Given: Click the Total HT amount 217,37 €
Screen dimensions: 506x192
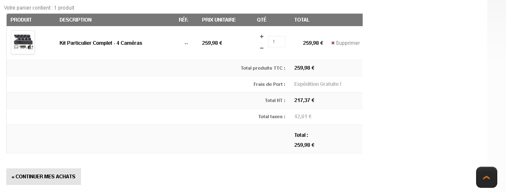Looking at the screenshot, I should tap(304, 100).
